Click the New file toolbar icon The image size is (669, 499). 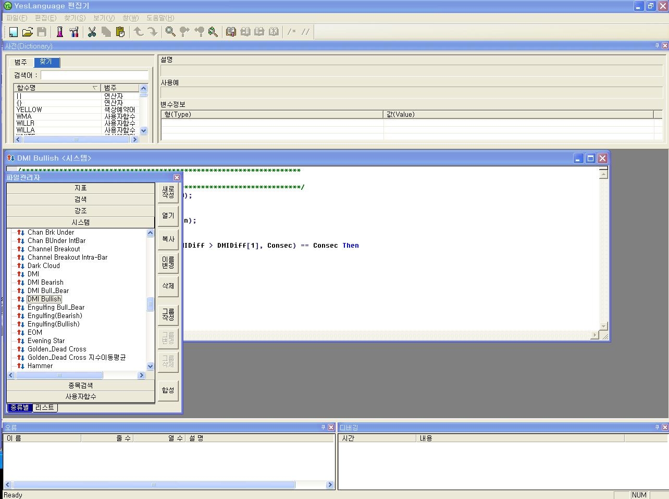pyautogui.click(x=14, y=32)
